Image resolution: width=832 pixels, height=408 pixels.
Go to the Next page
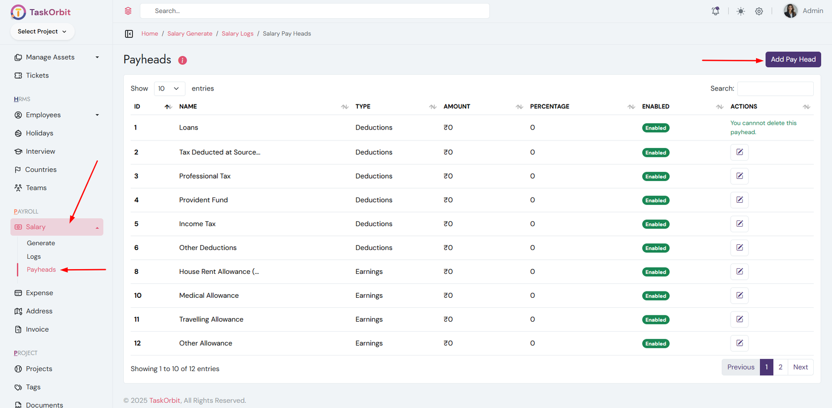tap(800, 367)
